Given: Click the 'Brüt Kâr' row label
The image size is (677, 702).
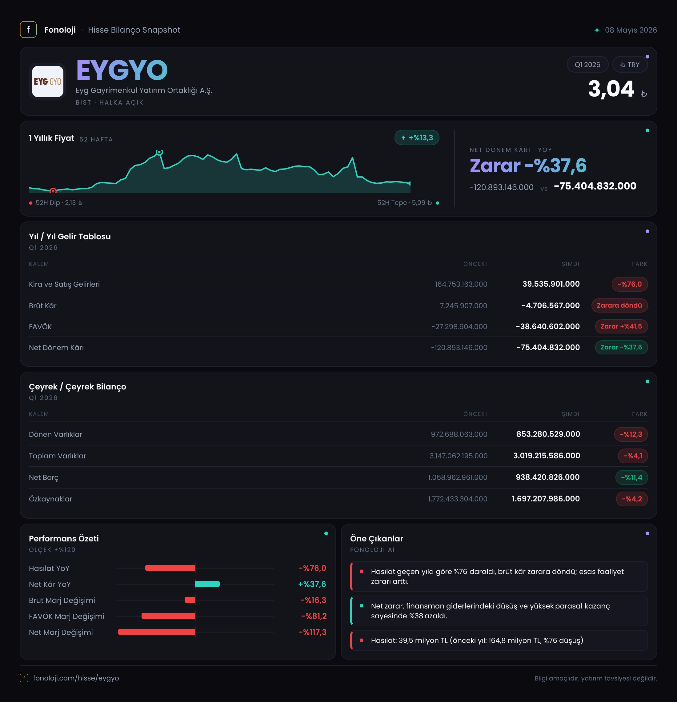Looking at the screenshot, I should pyautogui.click(x=43, y=306).
